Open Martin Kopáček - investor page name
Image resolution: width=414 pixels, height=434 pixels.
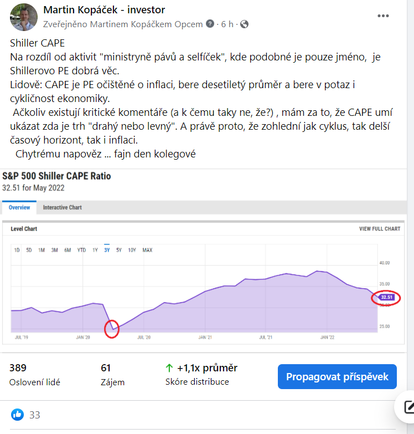[x=104, y=10]
